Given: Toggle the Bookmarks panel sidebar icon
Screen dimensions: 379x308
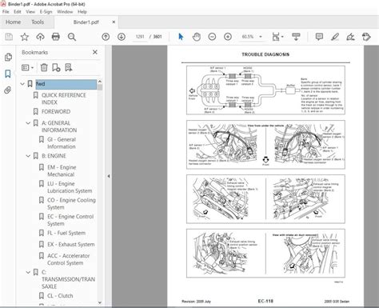Looking at the screenshot, I should 8,74.
